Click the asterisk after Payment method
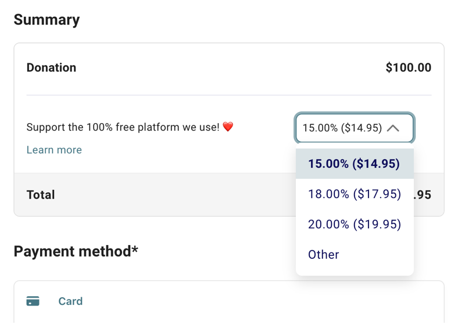This screenshot has width=465, height=328. [135, 250]
